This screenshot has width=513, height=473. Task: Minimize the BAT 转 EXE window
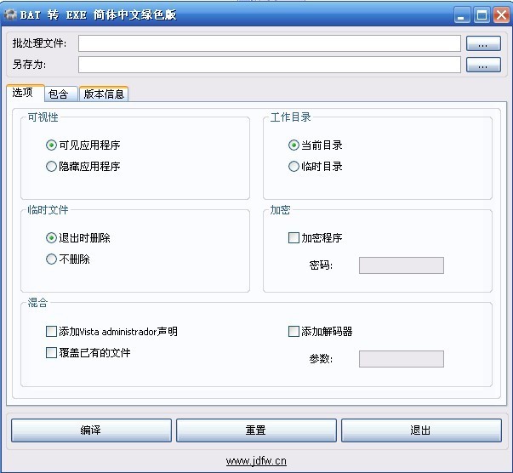462,15
